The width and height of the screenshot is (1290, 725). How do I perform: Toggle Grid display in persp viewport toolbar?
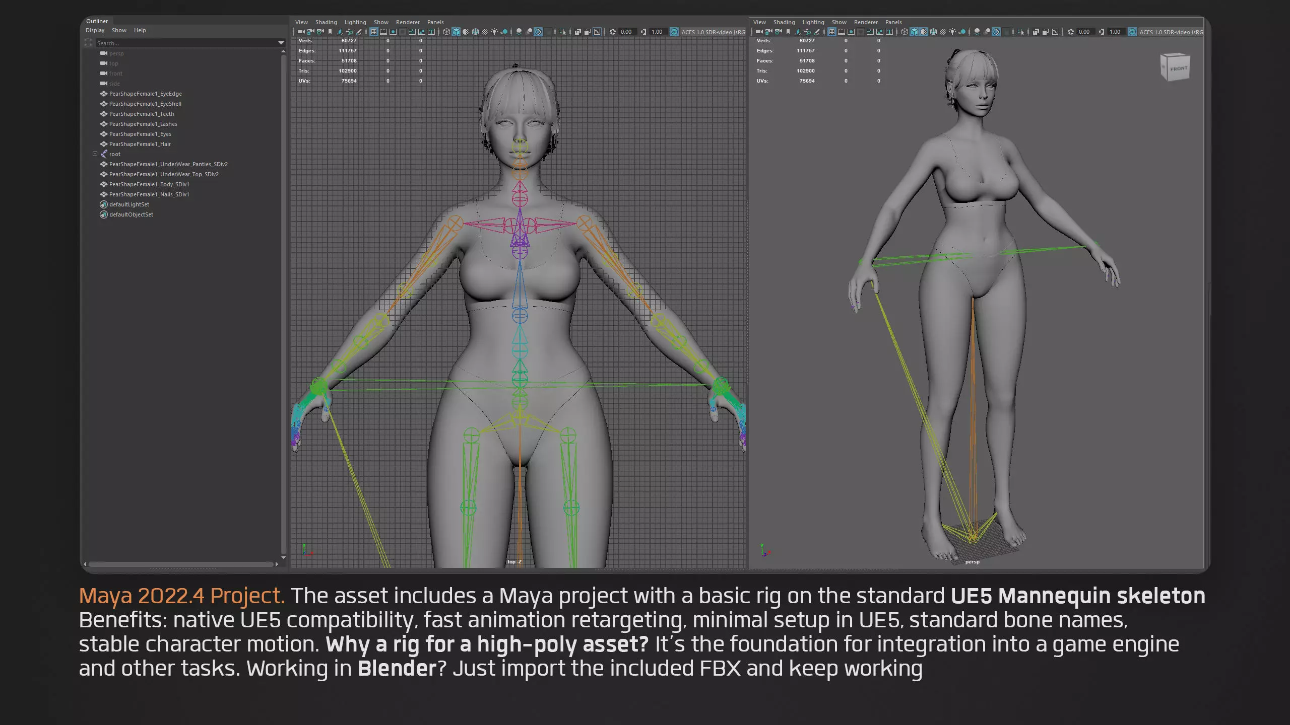[x=832, y=32]
